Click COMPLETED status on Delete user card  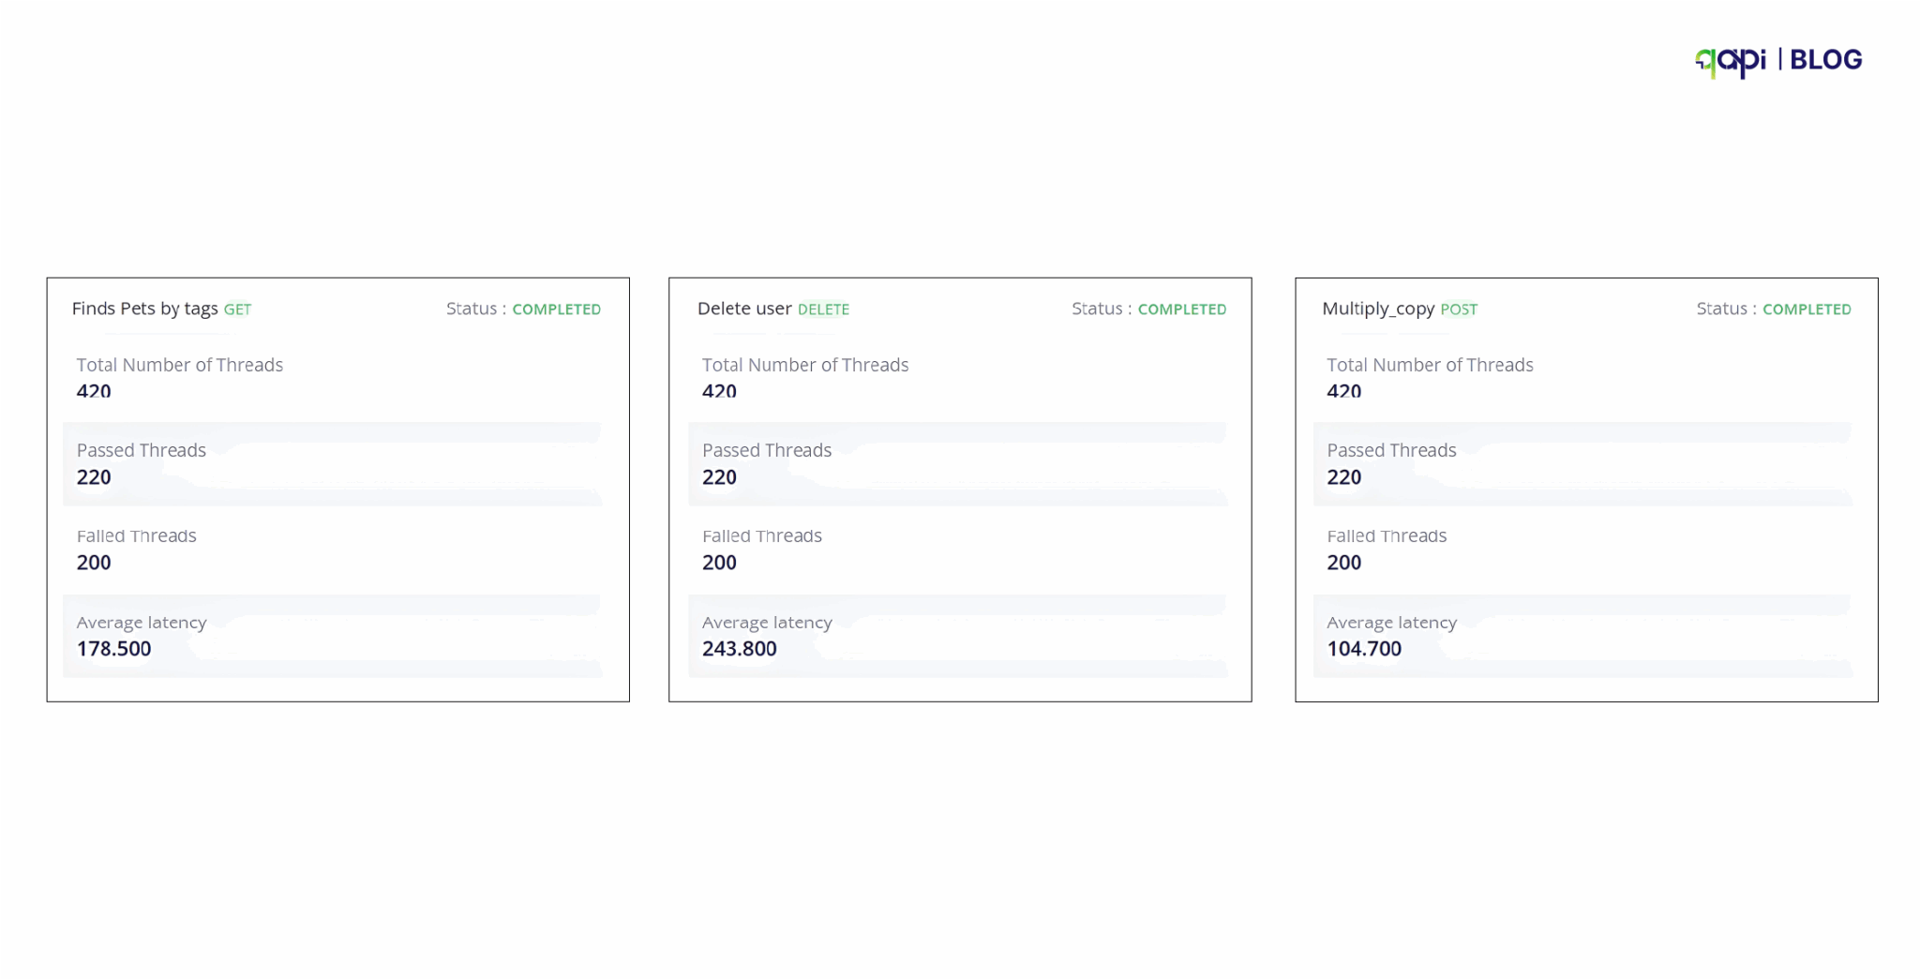click(x=1182, y=309)
